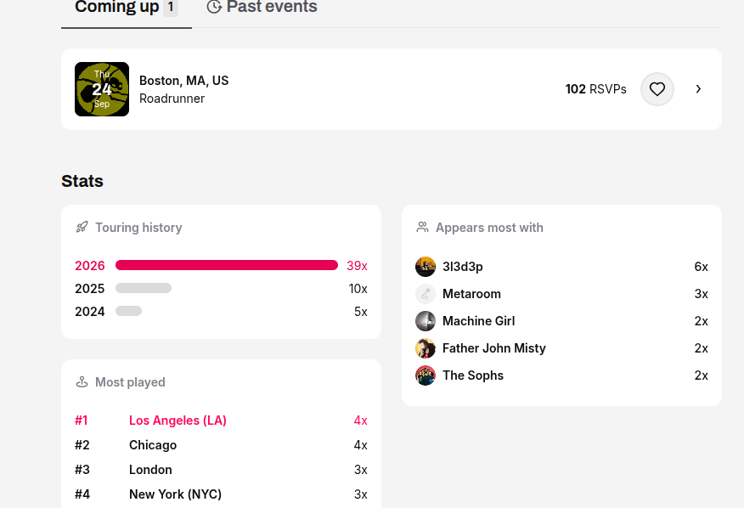Image resolution: width=744 pixels, height=508 pixels.
Task: Click the 2026 touring history bar
Action: [227, 265]
